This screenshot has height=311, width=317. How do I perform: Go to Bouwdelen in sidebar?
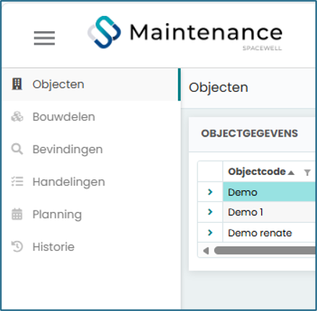coord(64,116)
